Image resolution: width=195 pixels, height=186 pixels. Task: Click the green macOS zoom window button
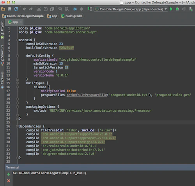coord(14,2)
